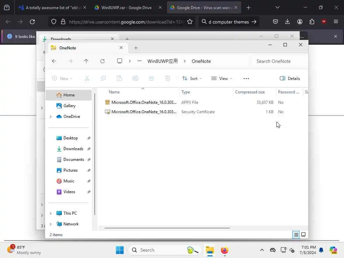The image size is (344, 258).
Task: Open Firefox Downloads panel
Action: point(288,21)
